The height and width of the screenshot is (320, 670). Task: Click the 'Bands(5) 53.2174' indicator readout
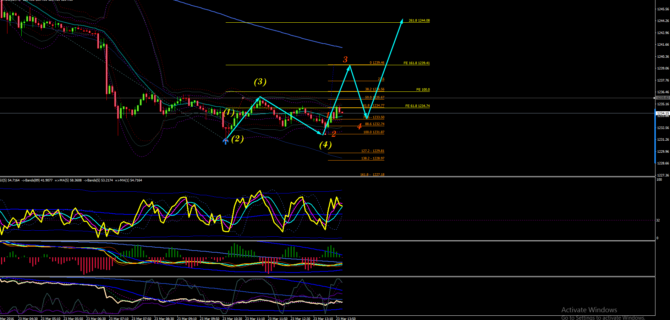(100, 180)
